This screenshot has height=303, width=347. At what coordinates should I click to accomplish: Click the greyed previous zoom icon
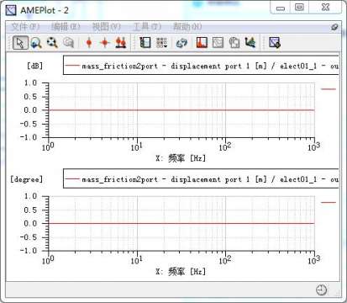pyautogui.click(x=68, y=43)
